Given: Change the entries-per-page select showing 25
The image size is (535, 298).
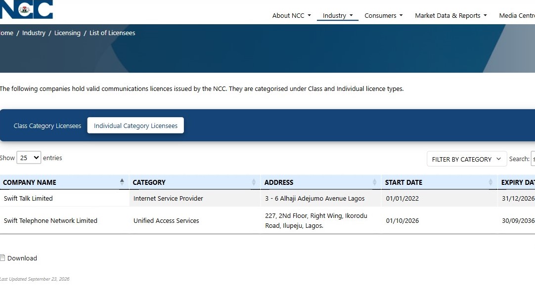Looking at the screenshot, I should pos(29,158).
